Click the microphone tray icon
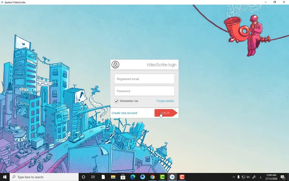This screenshot has width=289, height=181. 239,177
